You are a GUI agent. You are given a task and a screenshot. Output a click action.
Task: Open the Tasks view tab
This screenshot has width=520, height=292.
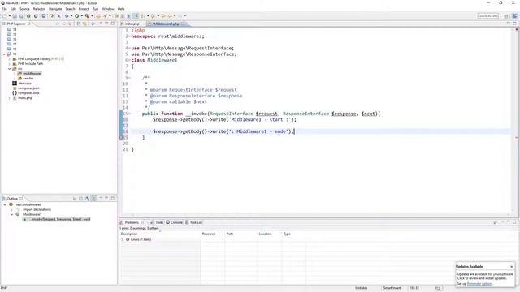pos(157,222)
